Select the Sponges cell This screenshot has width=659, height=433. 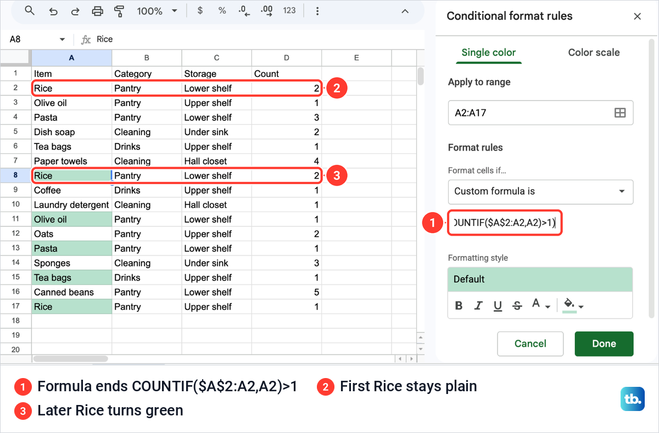tap(71, 263)
